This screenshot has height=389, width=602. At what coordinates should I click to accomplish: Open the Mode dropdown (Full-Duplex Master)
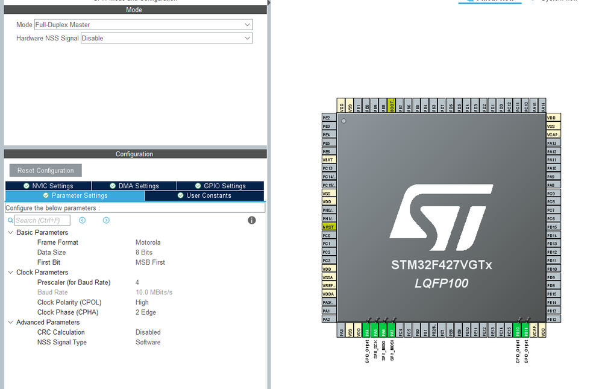[x=143, y=25]
